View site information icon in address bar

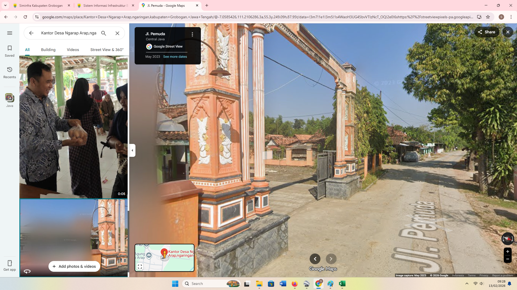point(37,17)
